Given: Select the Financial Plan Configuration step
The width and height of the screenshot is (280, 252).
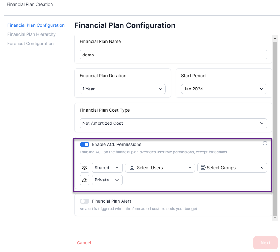Looking at the screenshot, I should point(36,25).
